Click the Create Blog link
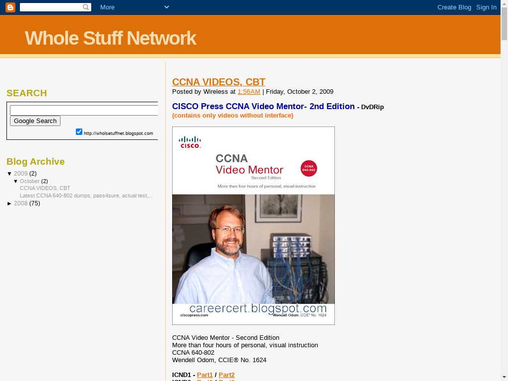This screenshot has height=381, width=508. click(x=454, y=7)
